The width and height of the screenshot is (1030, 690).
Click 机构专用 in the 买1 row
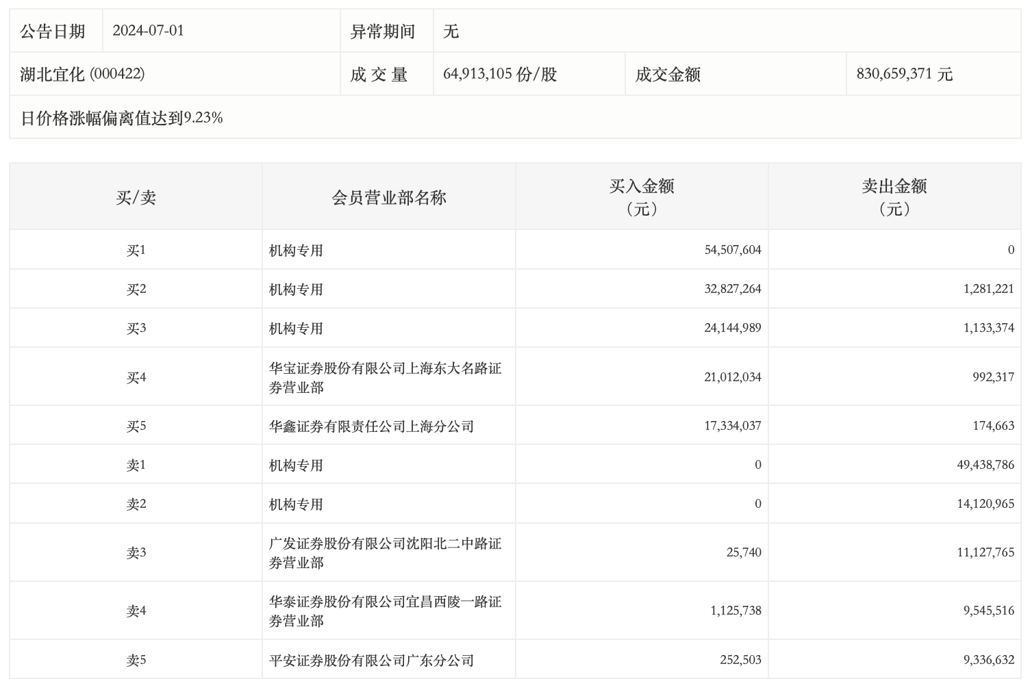[296, 251]
